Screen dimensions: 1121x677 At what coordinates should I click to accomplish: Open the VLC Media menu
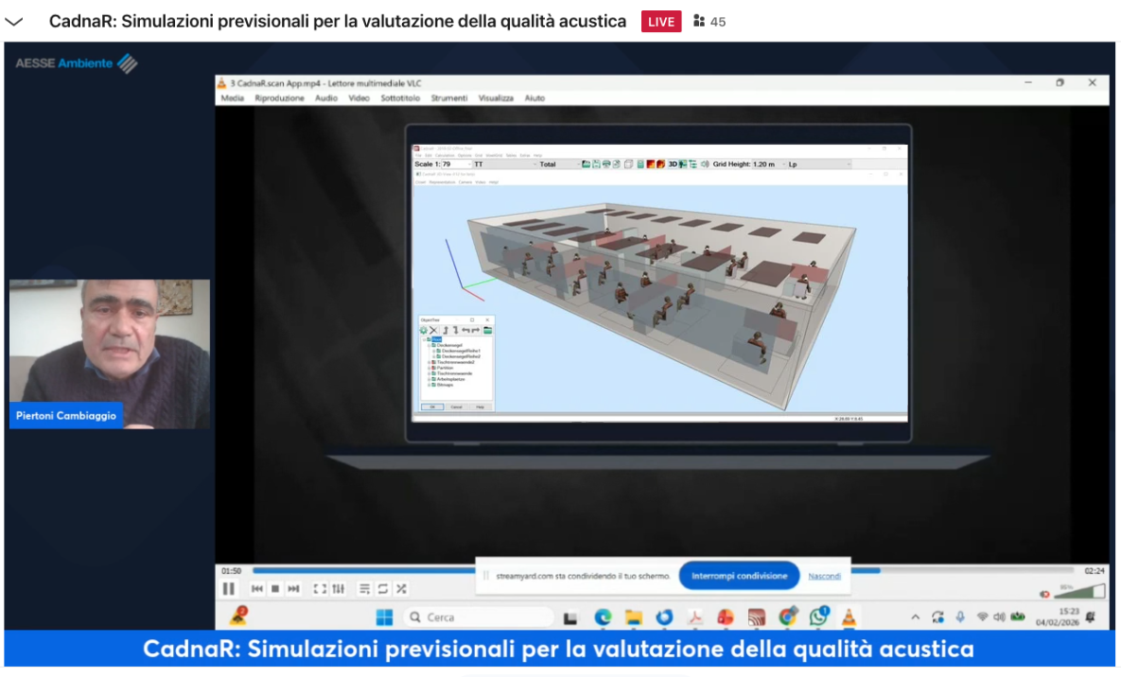(x=232, y=98)
